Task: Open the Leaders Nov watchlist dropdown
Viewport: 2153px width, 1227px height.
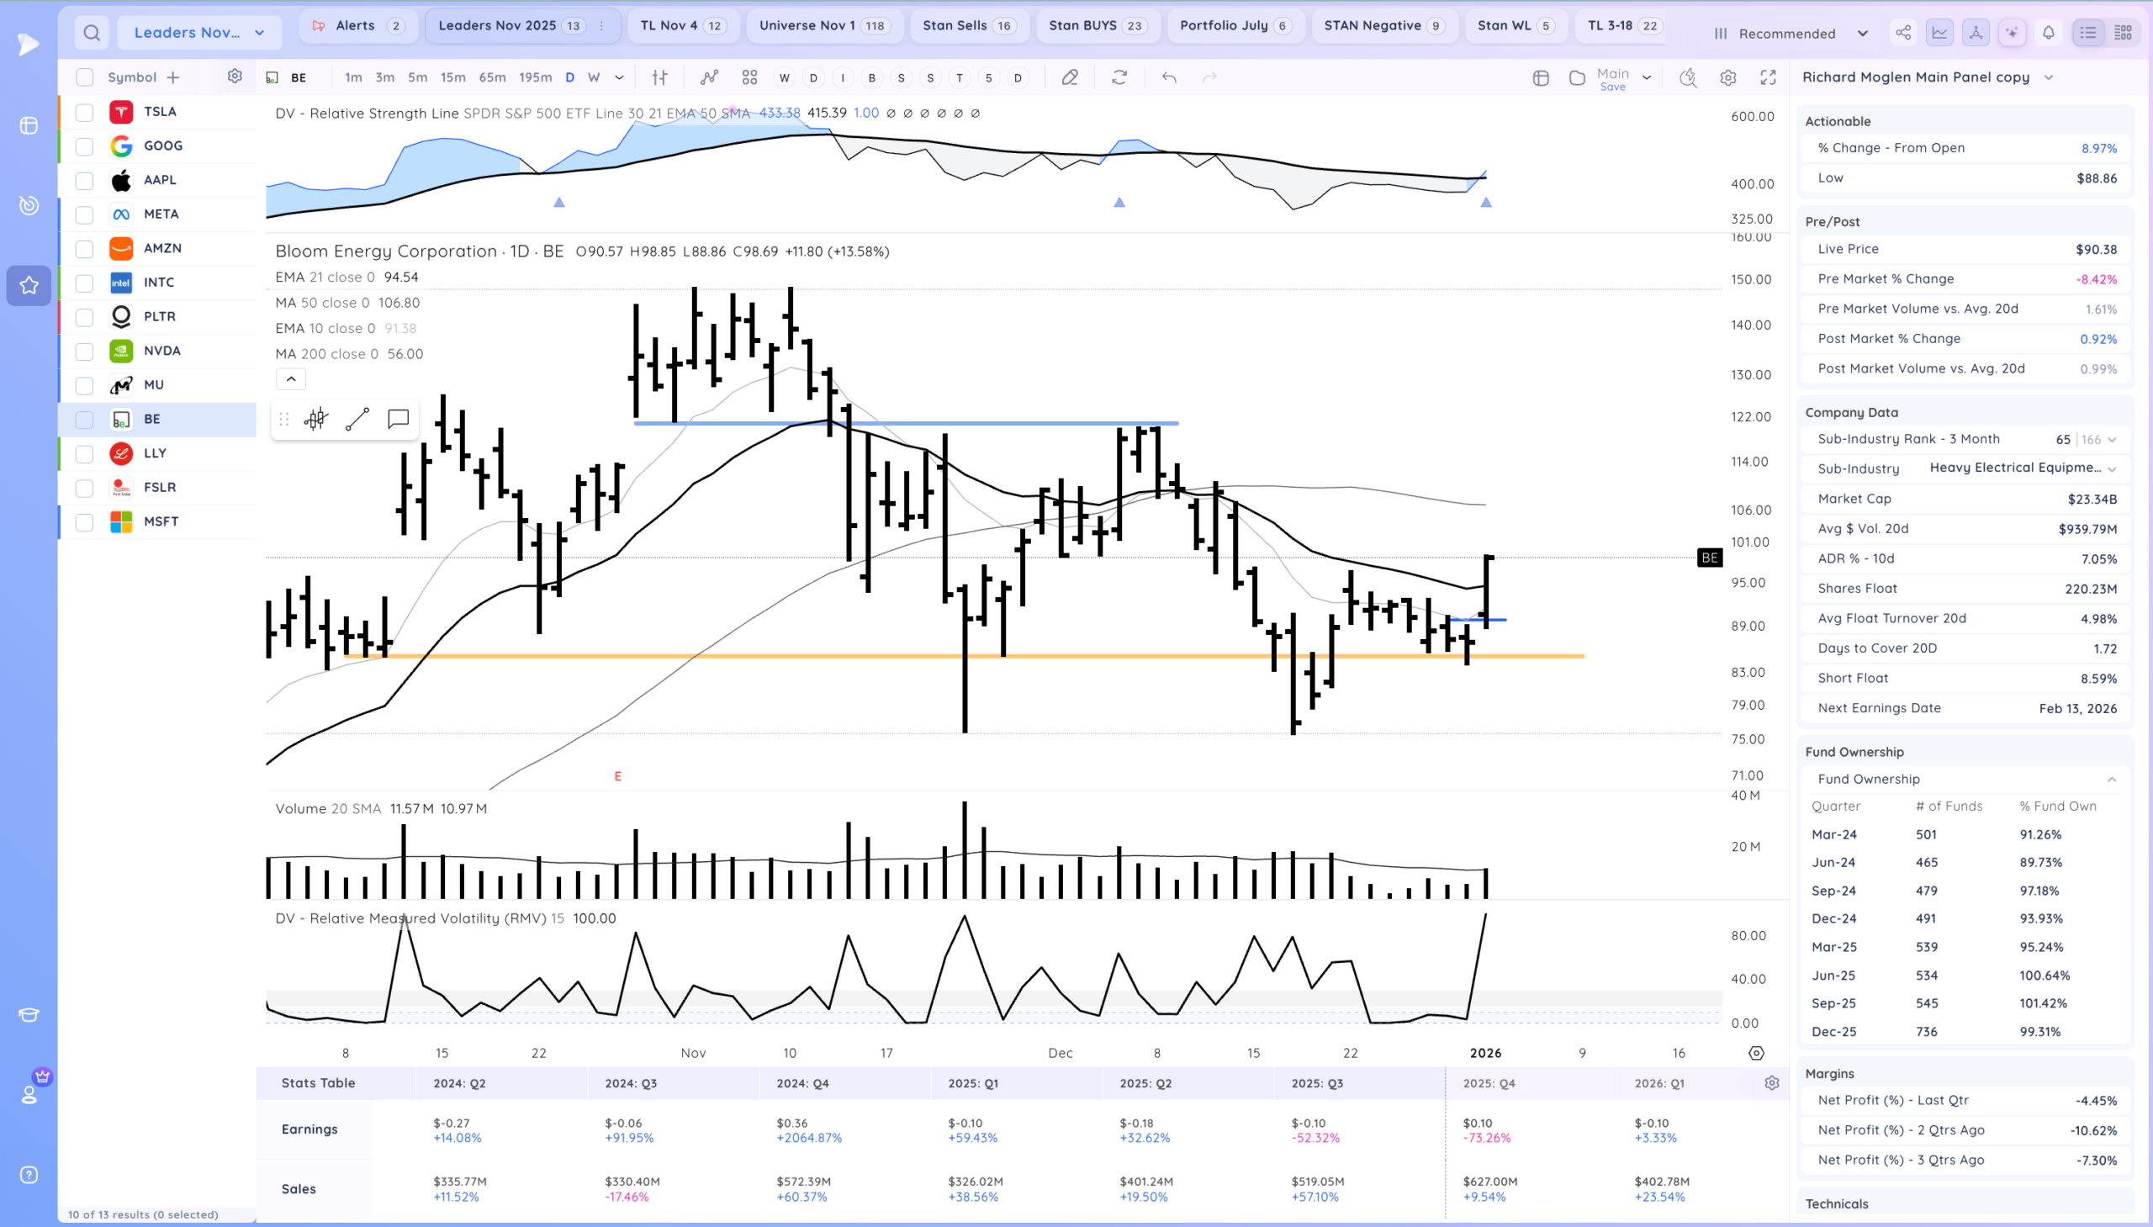Action: pyautogui.click(x=198, y=33)
